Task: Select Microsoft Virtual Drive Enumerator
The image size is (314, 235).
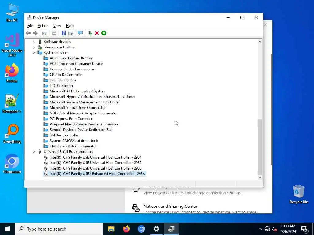Action: (x=78, y=108)
